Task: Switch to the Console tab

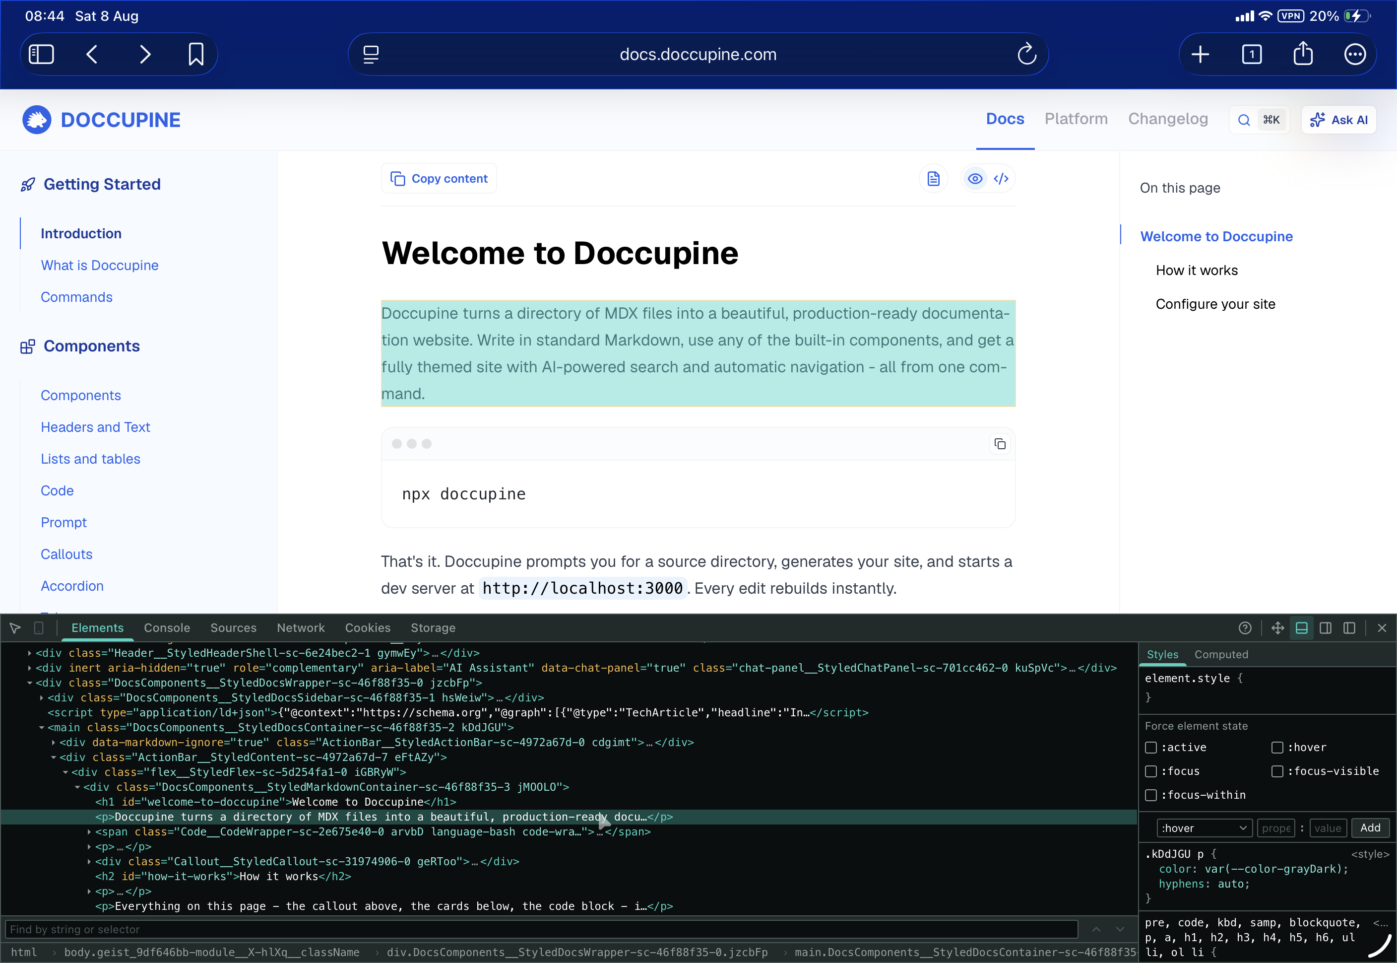Action: click(x=167, y=628)
